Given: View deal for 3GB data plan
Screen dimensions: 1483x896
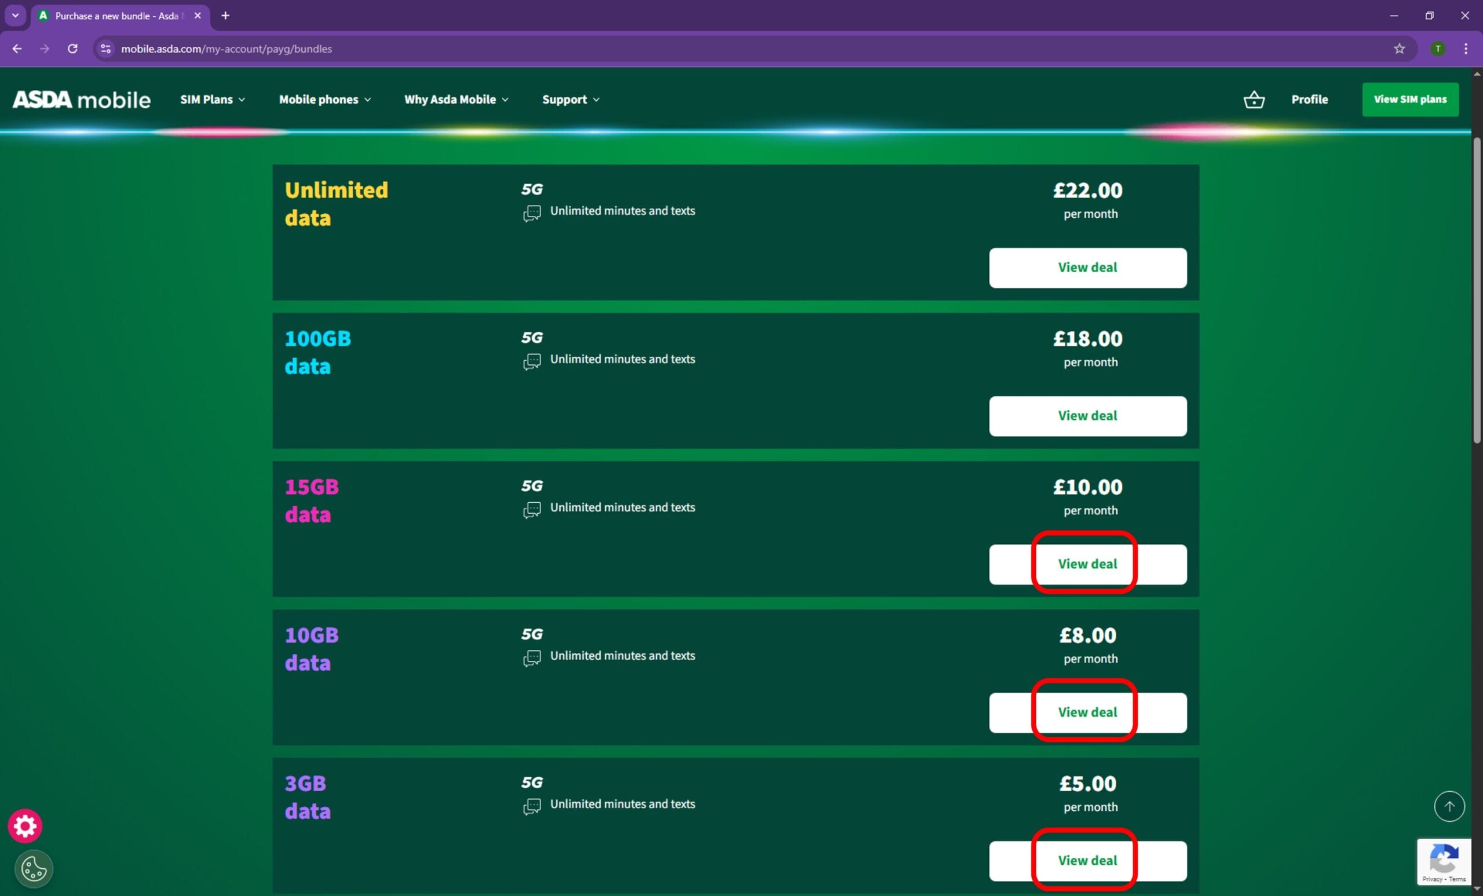Looking at the screenshot, I should point(1087,861).
